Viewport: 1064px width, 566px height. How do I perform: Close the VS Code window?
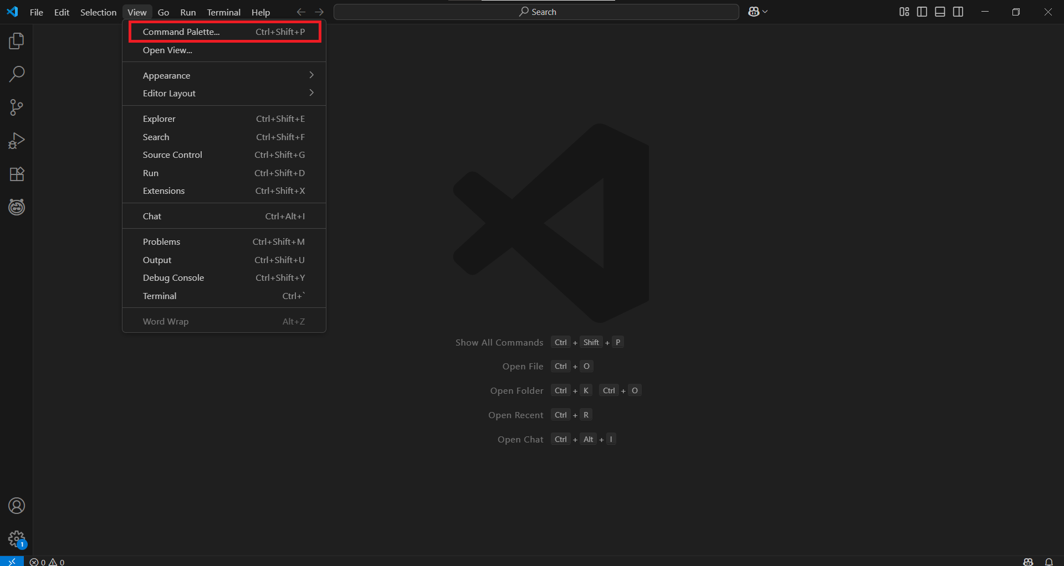(1048, 12)
